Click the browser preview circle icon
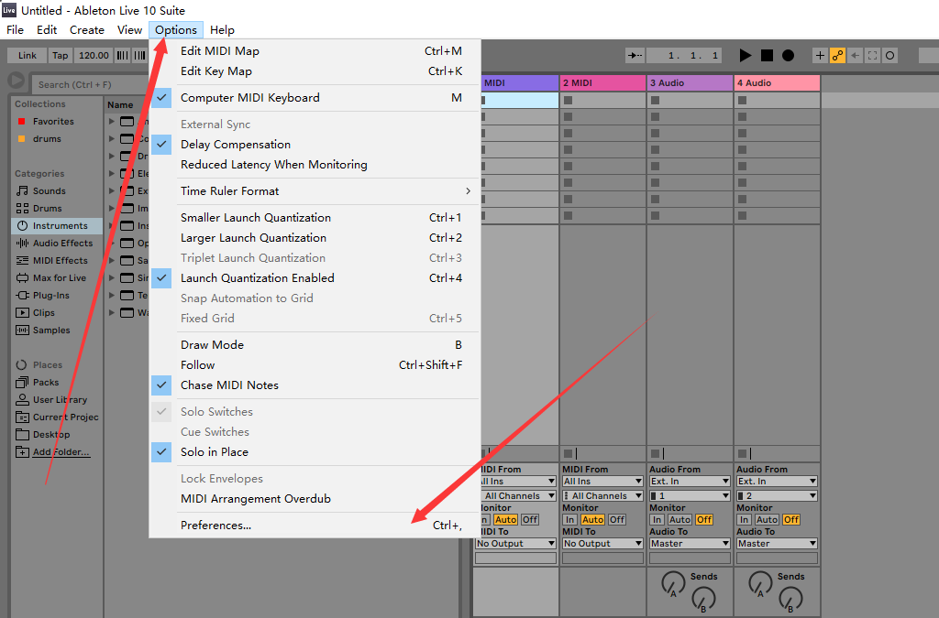This screenshot has width=939, height=618. [17, 80]
